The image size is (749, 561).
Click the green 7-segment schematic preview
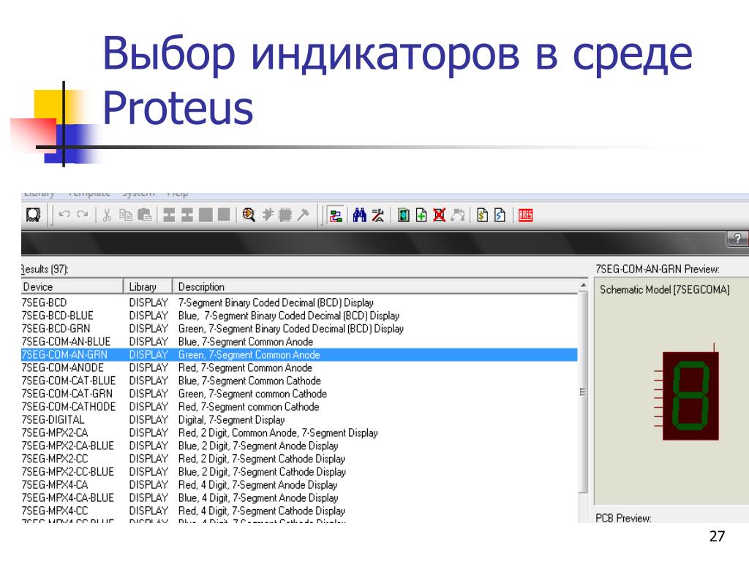pos(690,395)
